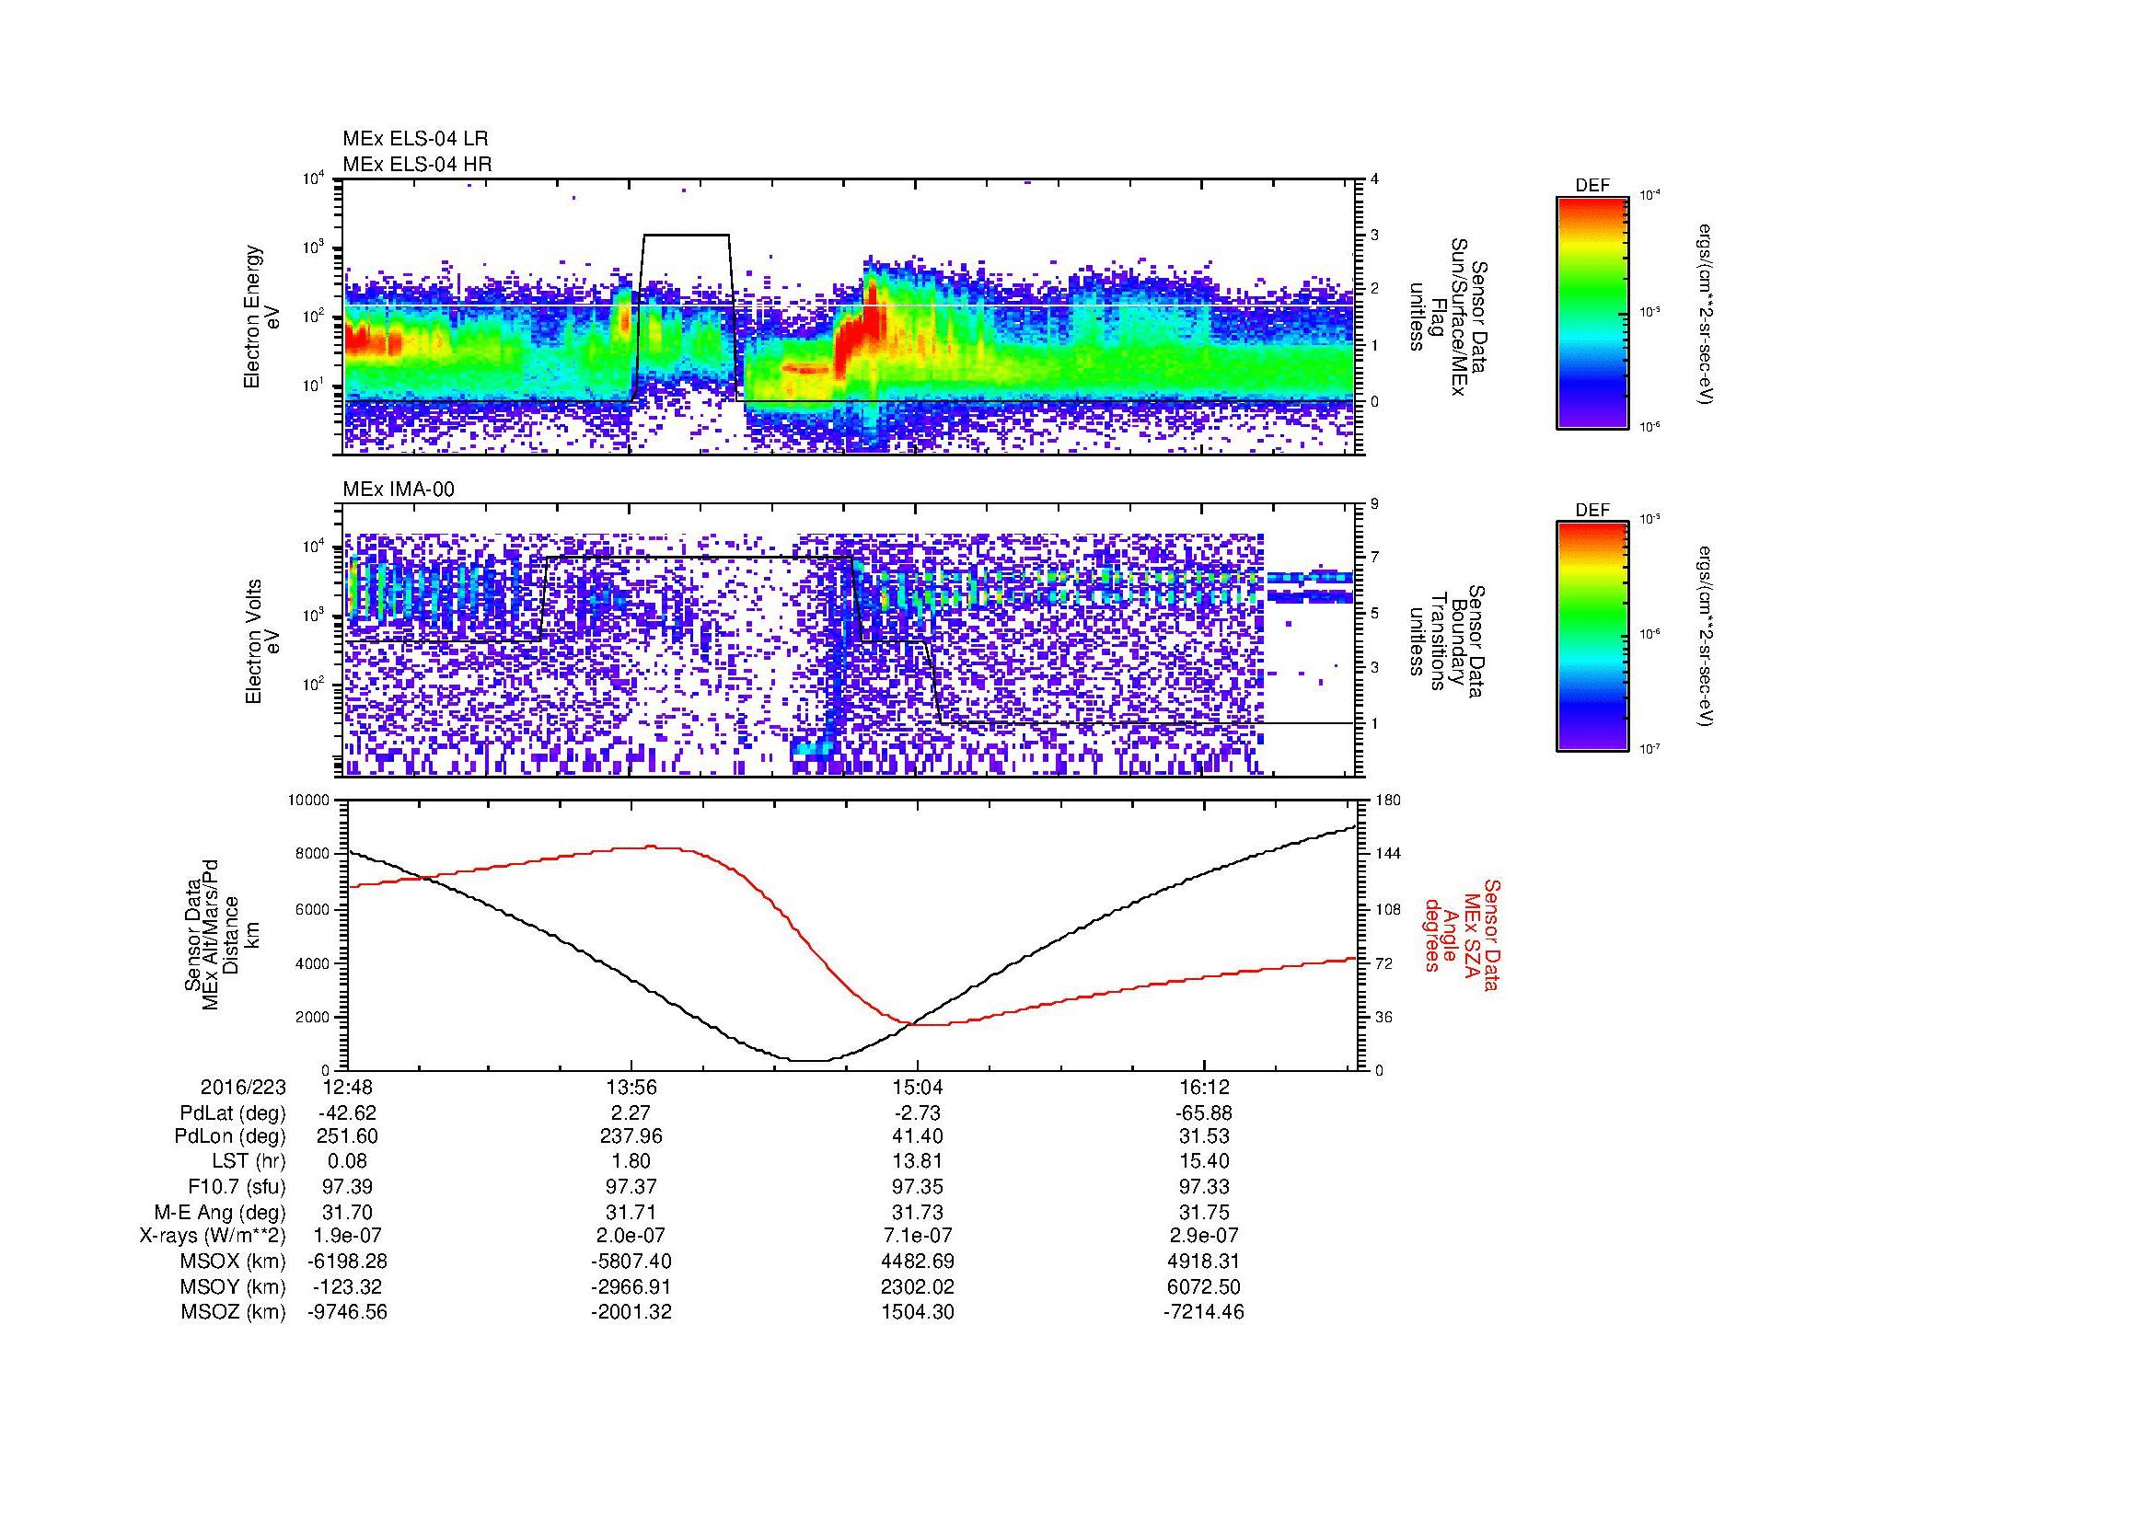
Task: Click the time tick '13:56'
Action: (x=632, y=1087)
